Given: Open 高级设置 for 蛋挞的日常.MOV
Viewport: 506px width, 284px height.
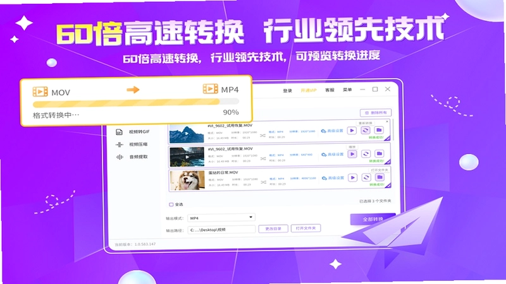Looking at the screenshot, I should pyautogui.click(x=333, y=178).
